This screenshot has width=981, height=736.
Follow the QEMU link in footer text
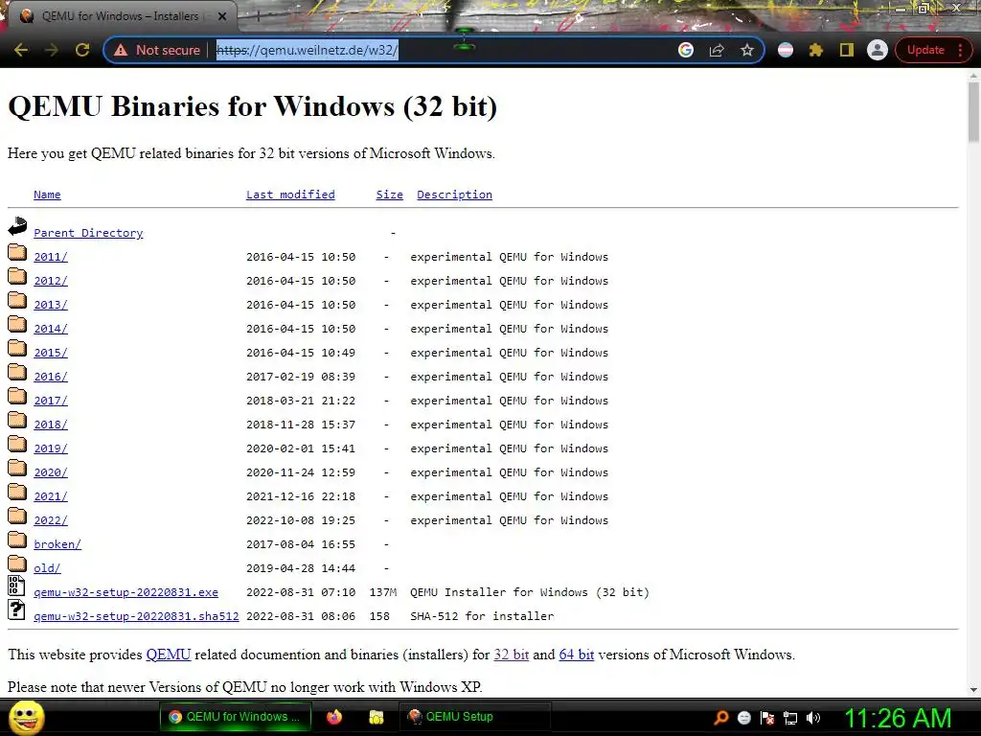[169, 655]
